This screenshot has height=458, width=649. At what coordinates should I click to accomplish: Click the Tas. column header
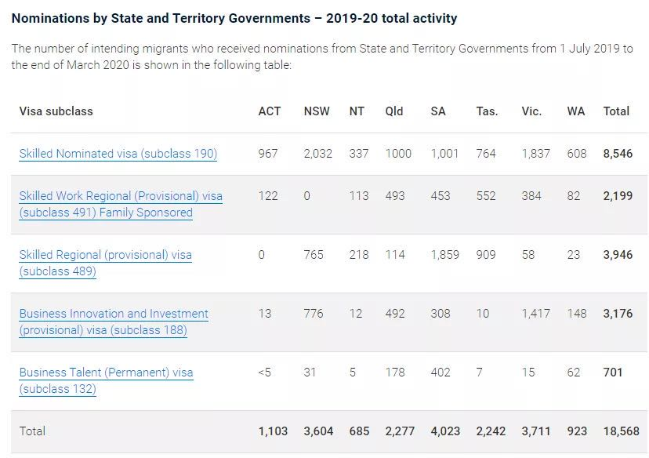487,111
